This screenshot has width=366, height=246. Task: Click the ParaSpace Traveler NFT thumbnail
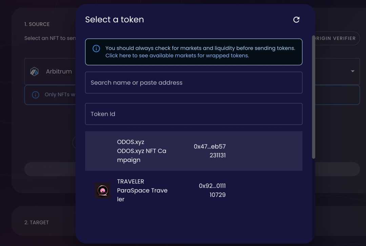coord(102,190)
